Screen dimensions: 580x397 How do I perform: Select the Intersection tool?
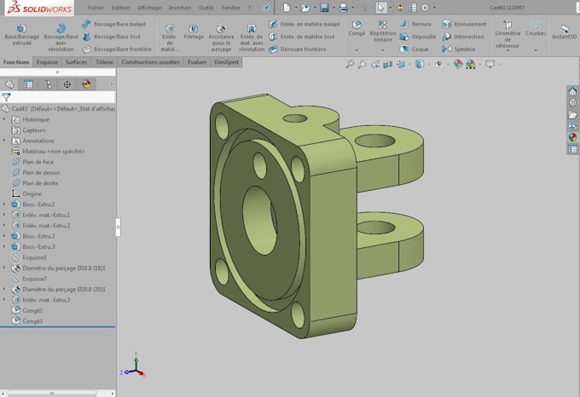click(x=463, y=37)
